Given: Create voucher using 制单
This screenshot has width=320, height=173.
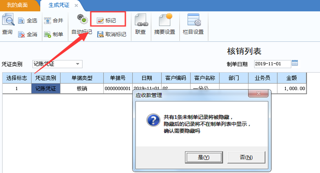Looking at the screenshot, I should [54, 34].
